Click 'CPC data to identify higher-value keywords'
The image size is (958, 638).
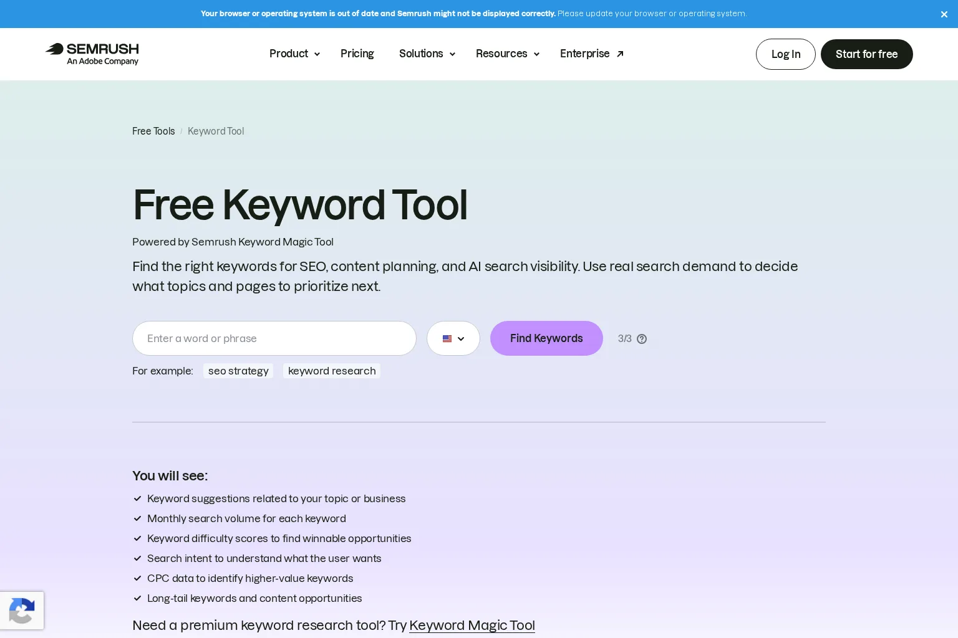pos(250,578)
